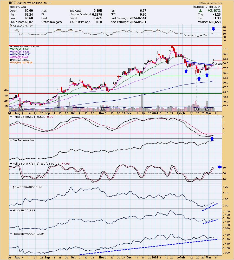234x260 pixels.
Task: Click the EMA(50) 59.18 legend text
Action: coord(21,51)
